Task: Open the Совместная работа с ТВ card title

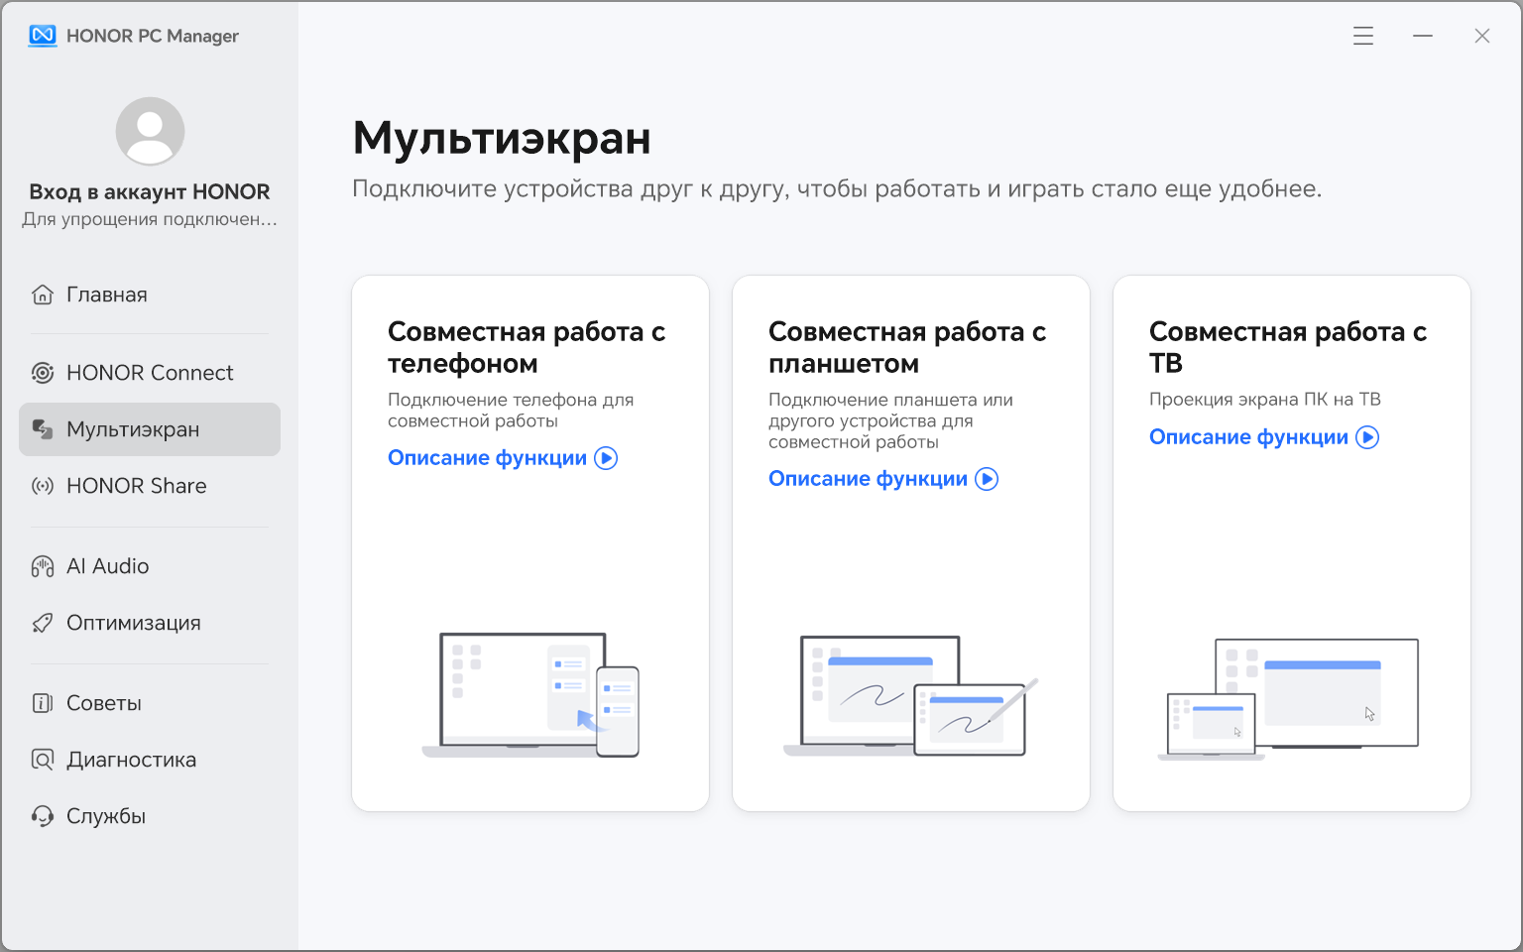Action: pyautogui.click(x=1288, y=347)
